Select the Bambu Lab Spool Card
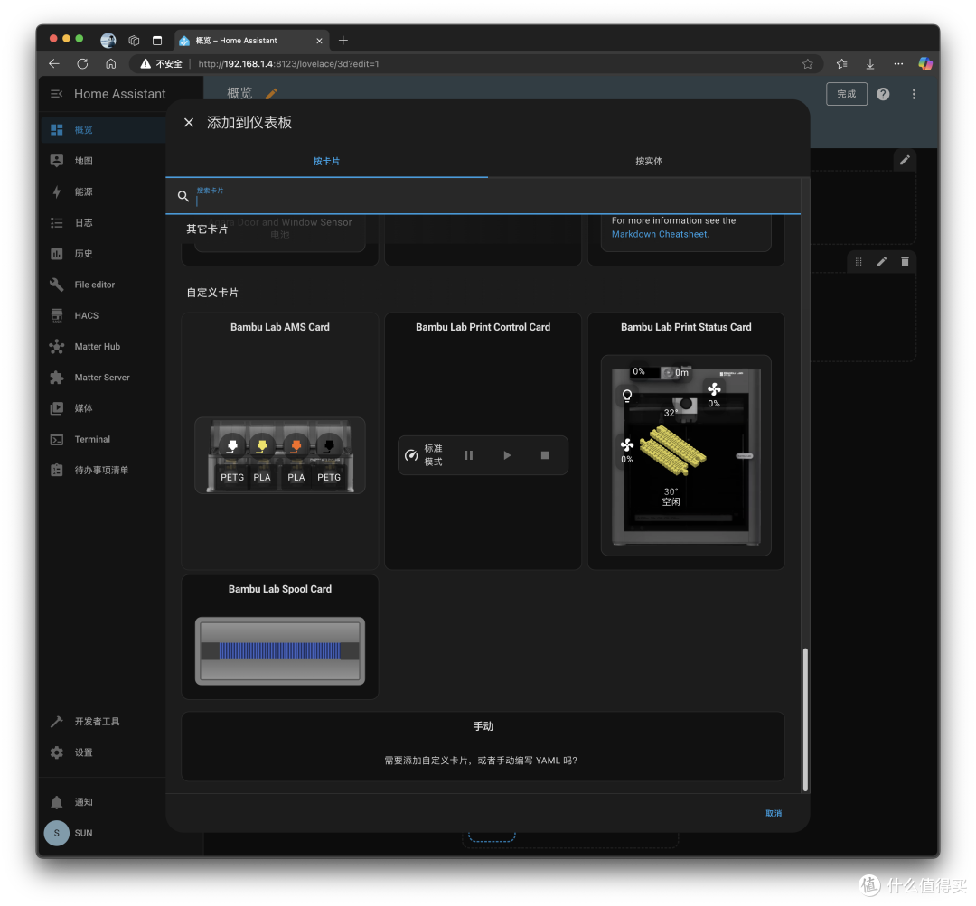The image size is (976, 906). click(280, 637)
